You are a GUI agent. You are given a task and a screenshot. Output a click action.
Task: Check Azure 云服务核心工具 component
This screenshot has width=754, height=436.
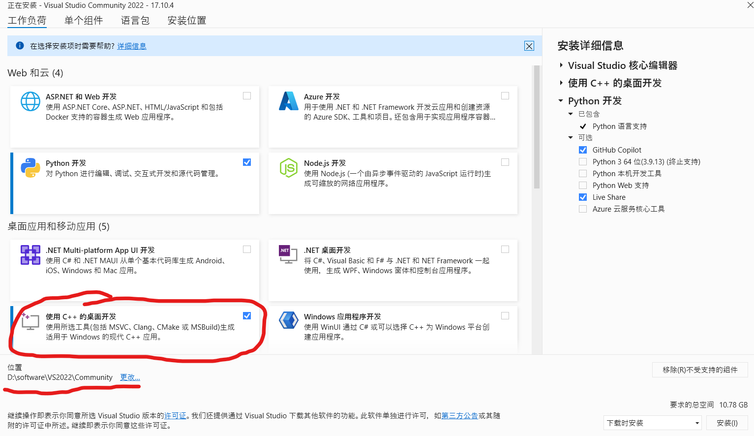coord(583,209)
